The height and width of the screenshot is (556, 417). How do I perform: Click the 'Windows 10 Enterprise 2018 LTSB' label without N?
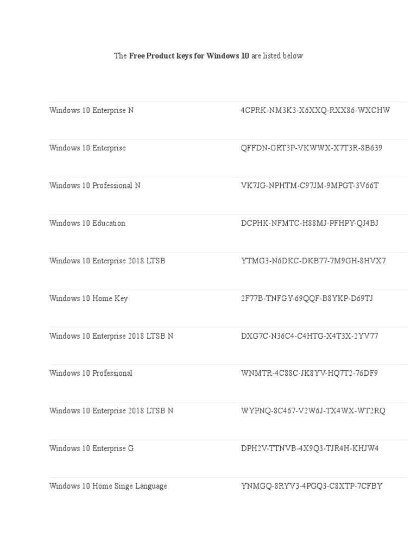pyautogui.click(x=107, y=261)
